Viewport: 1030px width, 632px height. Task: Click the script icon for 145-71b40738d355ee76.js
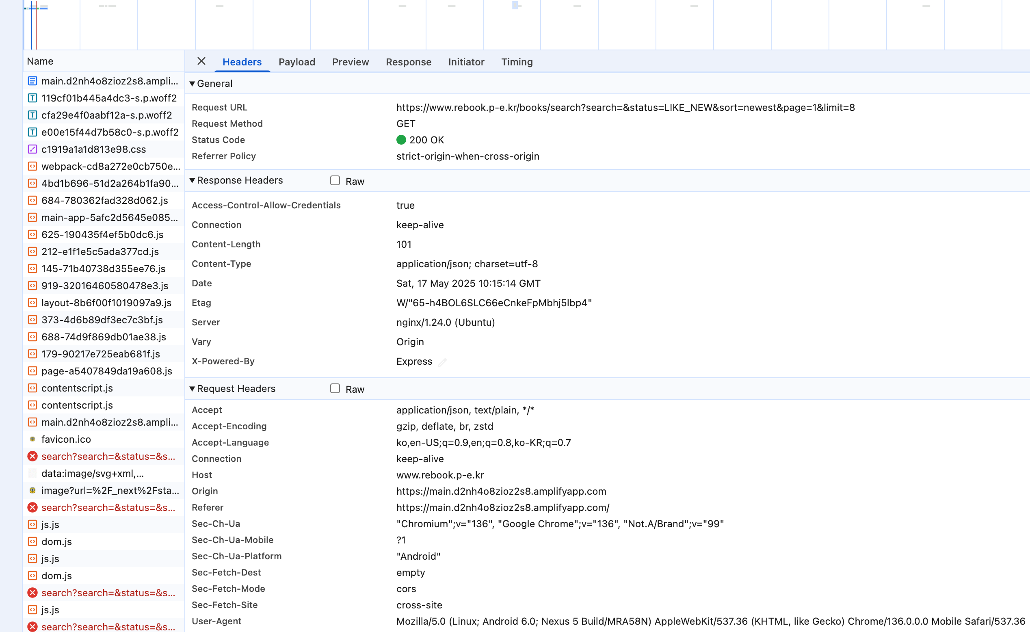(32, 268)
